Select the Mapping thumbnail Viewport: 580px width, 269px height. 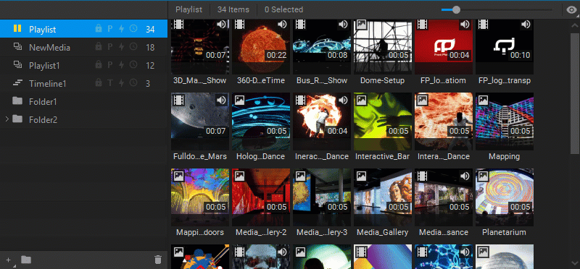[505, 121]
